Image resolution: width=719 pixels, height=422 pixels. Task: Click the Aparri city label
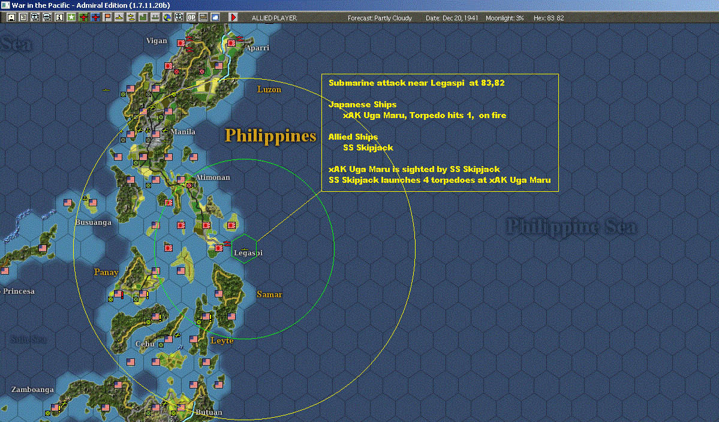click(257, 47)
